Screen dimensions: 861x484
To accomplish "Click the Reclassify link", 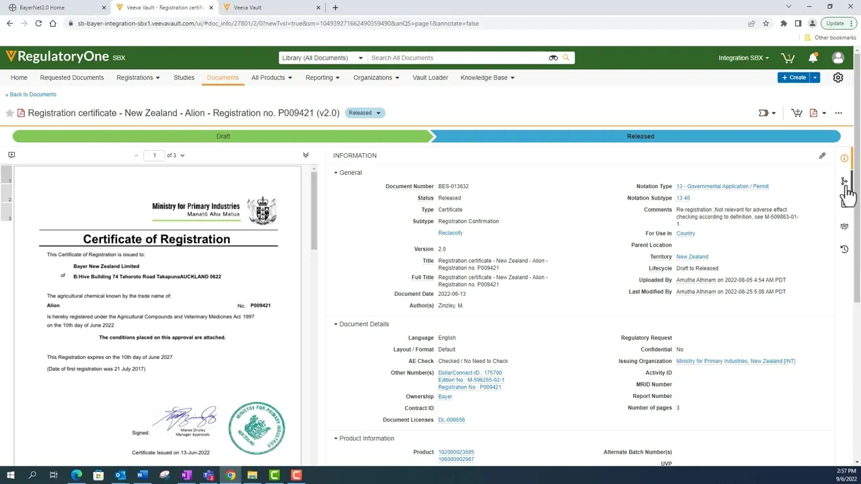I will (450, 233).
